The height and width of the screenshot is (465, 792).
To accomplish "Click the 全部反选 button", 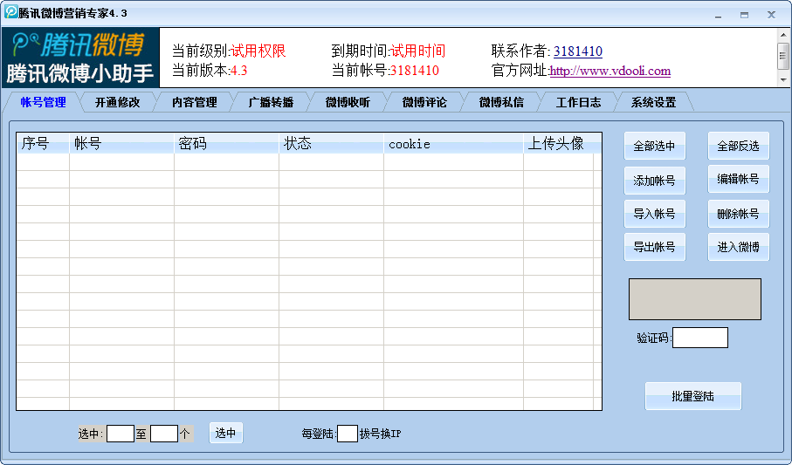I will [739, 146].
